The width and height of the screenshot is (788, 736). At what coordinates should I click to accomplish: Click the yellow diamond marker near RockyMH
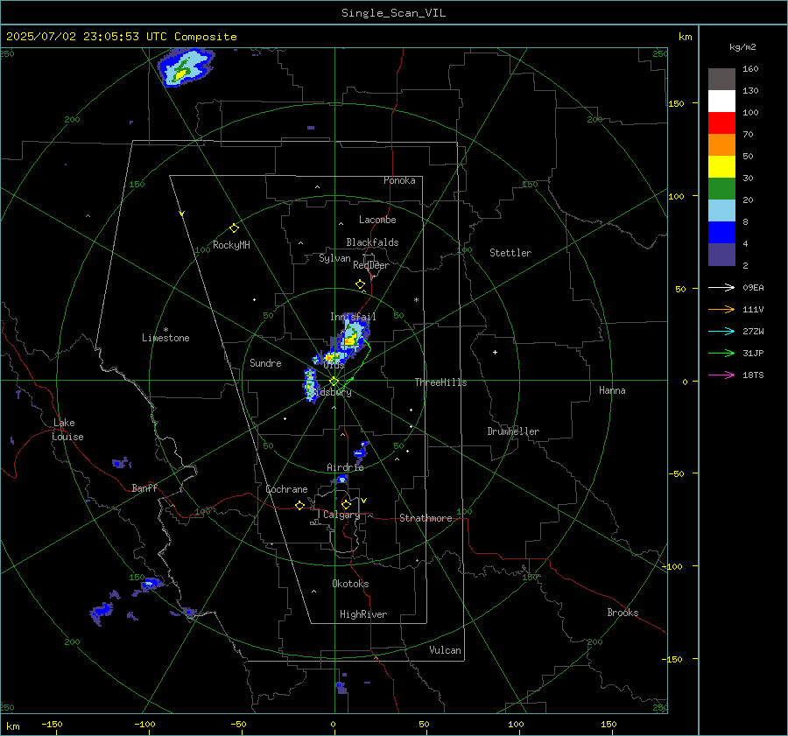point(234,228)
